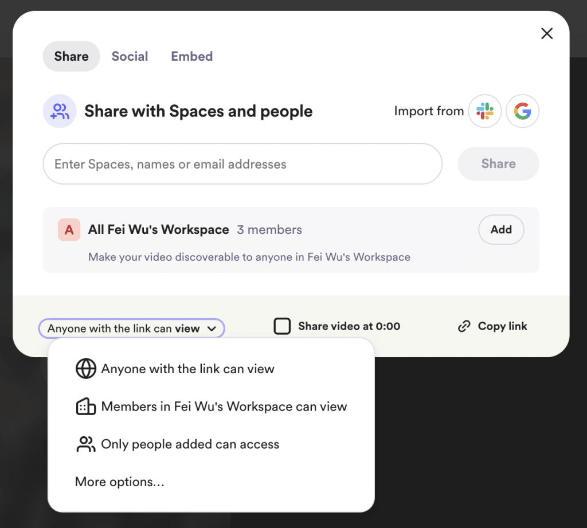This screenshot has width=587, height=528.
Task: Click the add-people icon beside the heading
Action: [x=60, y=111]
